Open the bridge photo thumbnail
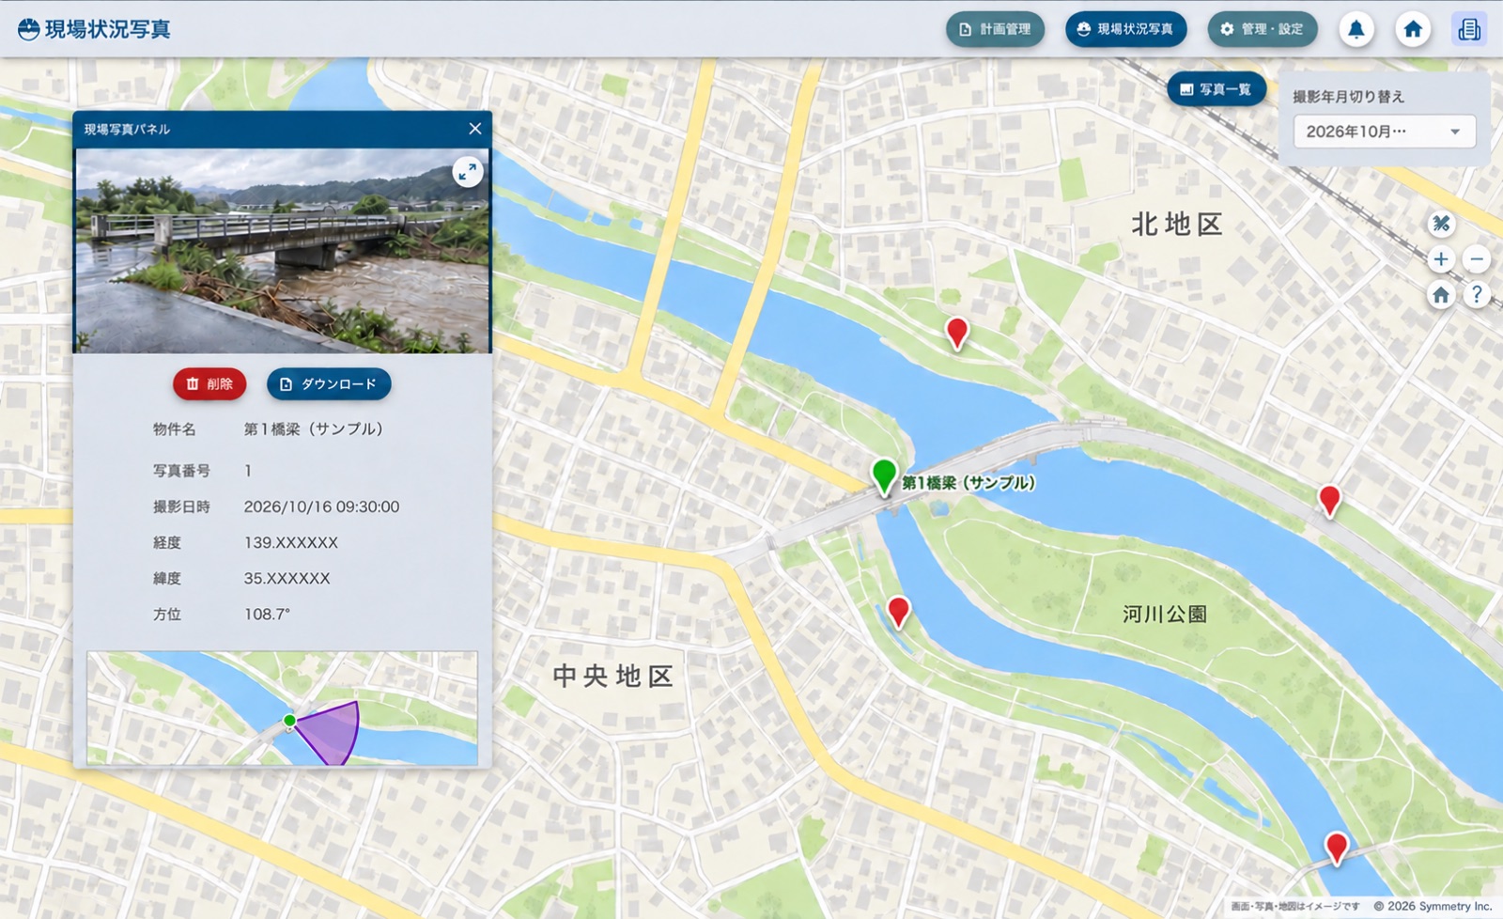 pos(282,251)
